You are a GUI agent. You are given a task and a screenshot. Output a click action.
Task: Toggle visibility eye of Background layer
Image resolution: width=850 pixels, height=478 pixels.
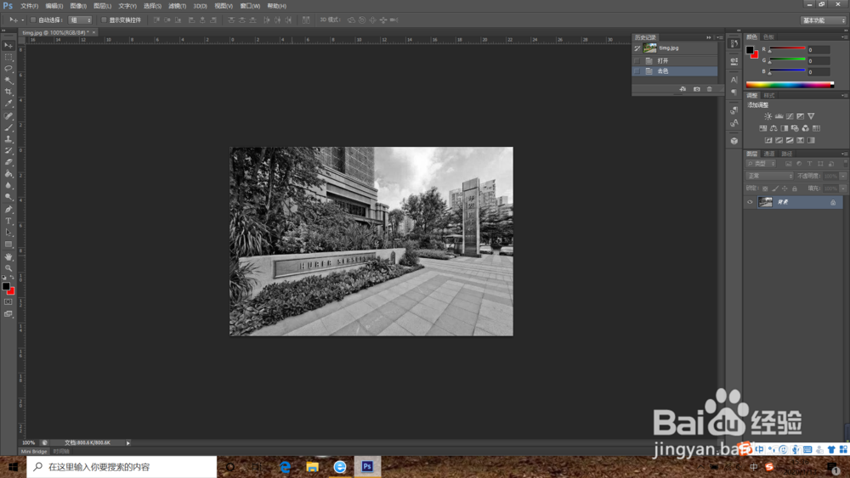click(751, 202)
